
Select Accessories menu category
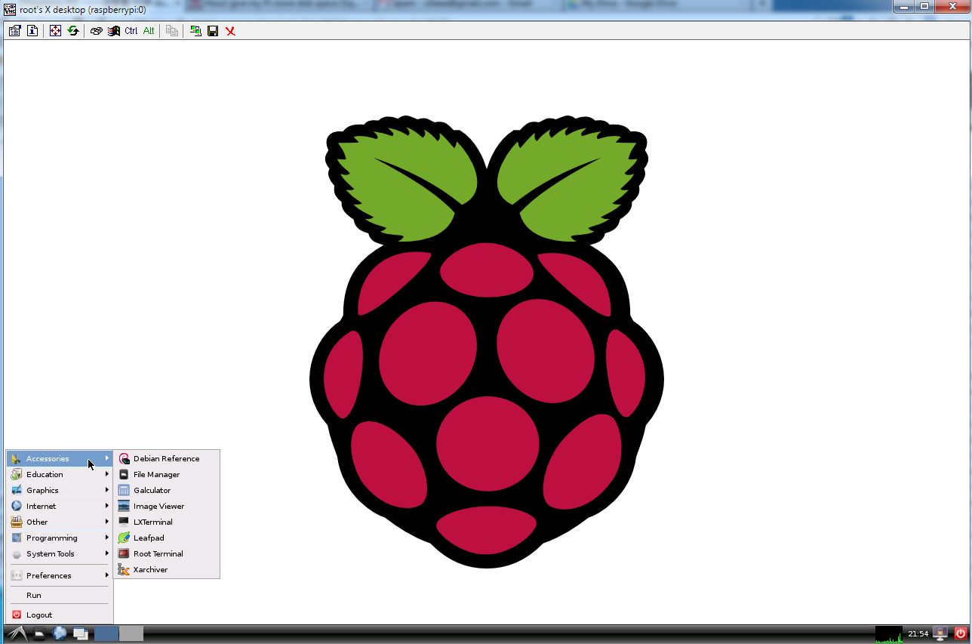click(60, 459)
